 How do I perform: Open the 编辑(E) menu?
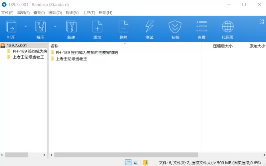coord(23,13)
